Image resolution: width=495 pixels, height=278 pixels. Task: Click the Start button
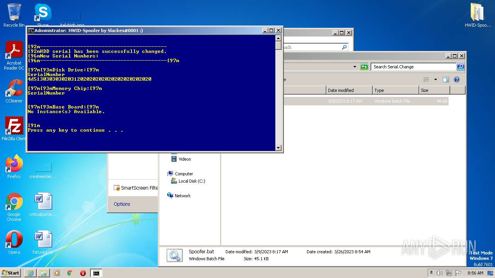(x=10, y=273)
